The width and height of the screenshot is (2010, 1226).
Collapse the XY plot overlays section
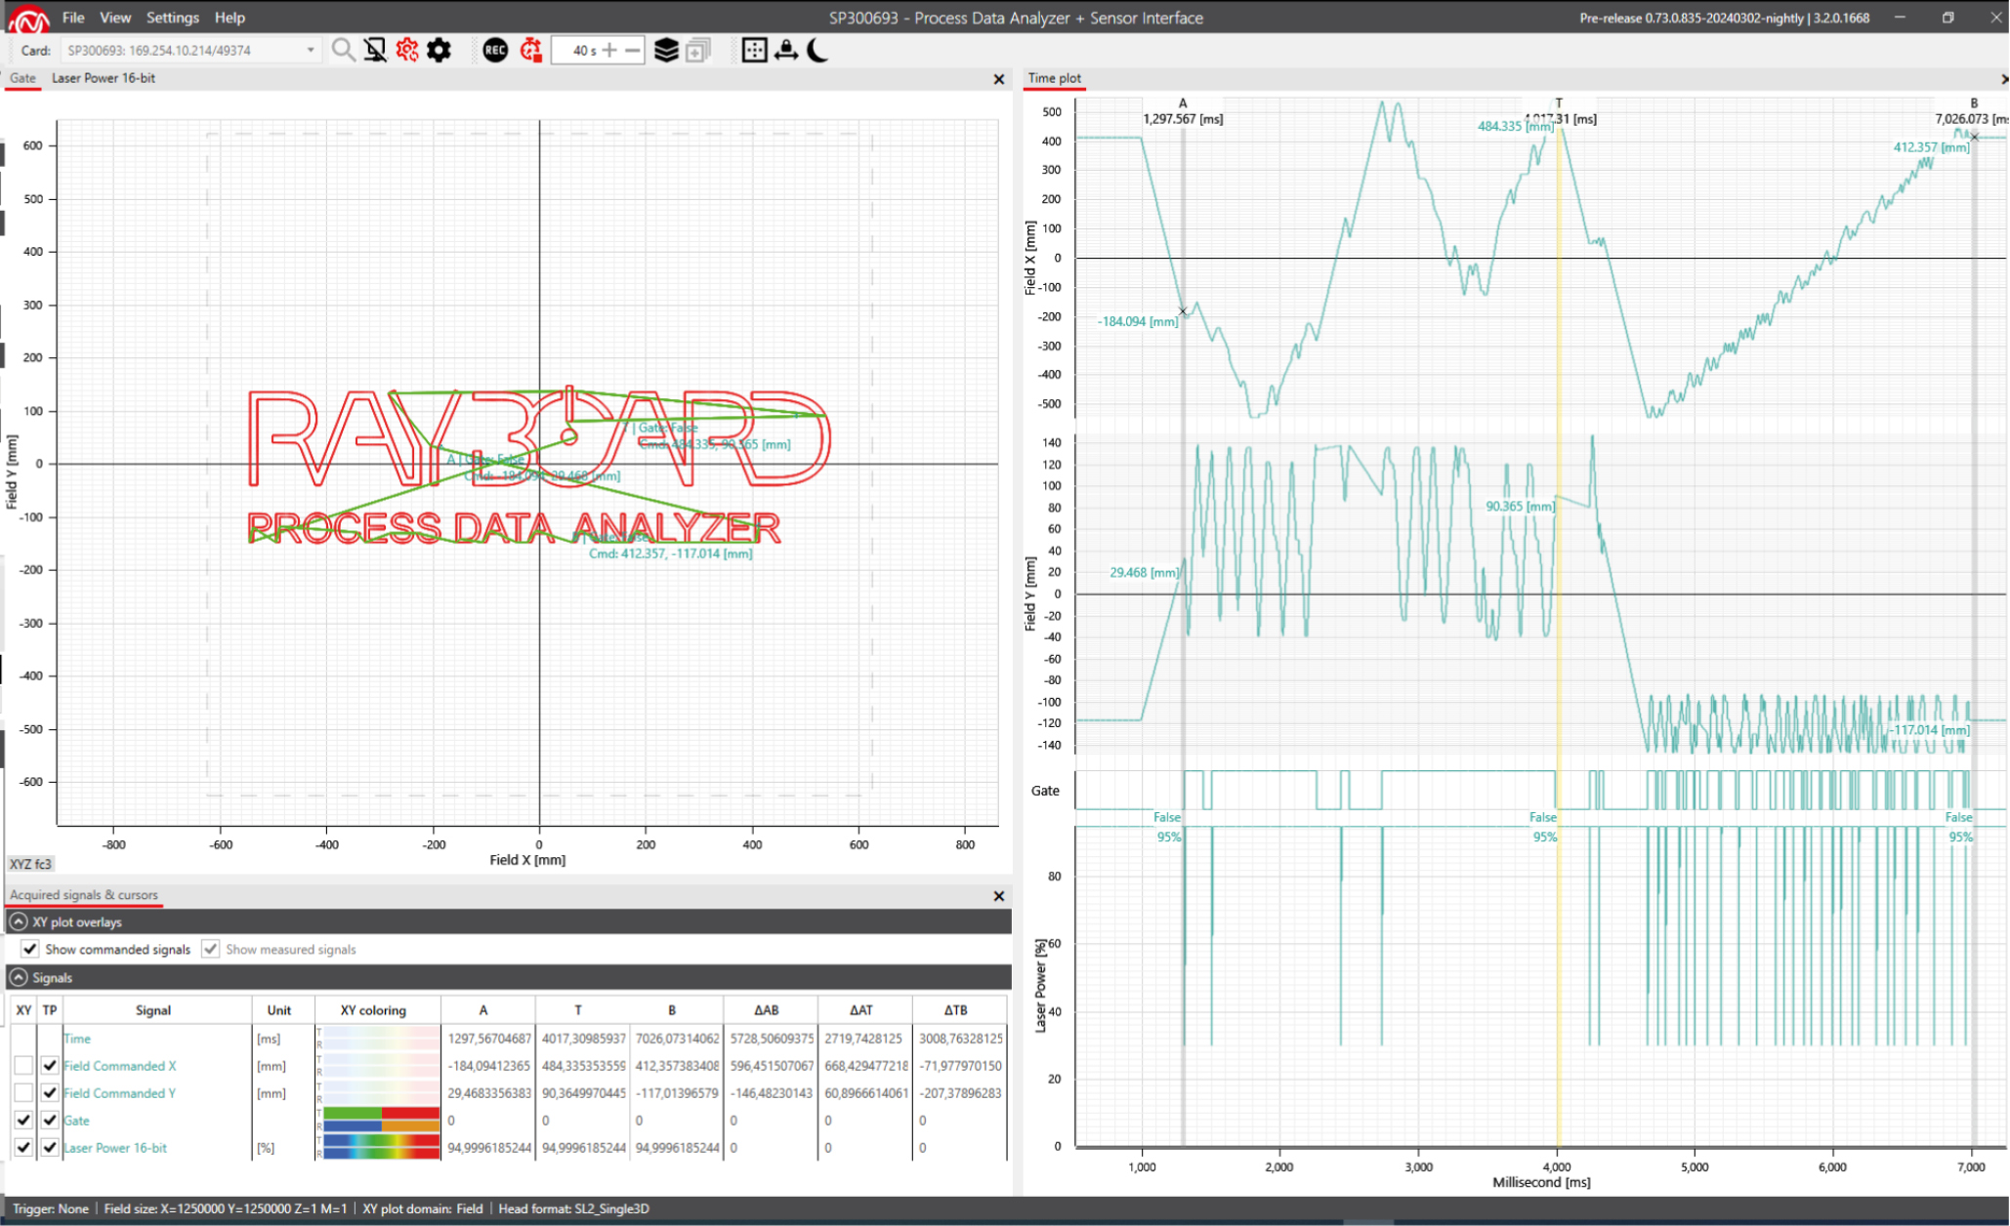click(18, 921)
